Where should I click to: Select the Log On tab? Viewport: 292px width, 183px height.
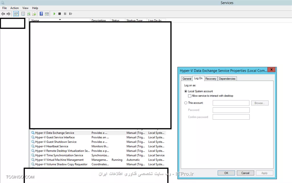pos(198,78)
